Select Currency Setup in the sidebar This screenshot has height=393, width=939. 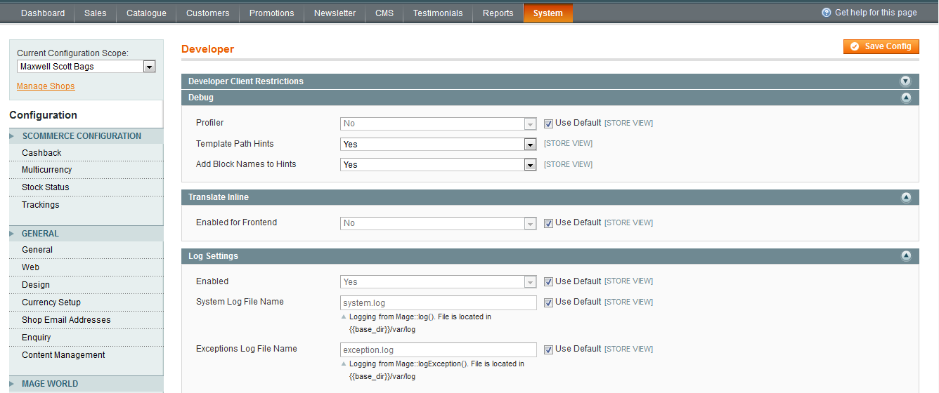(x=51, y=302)
